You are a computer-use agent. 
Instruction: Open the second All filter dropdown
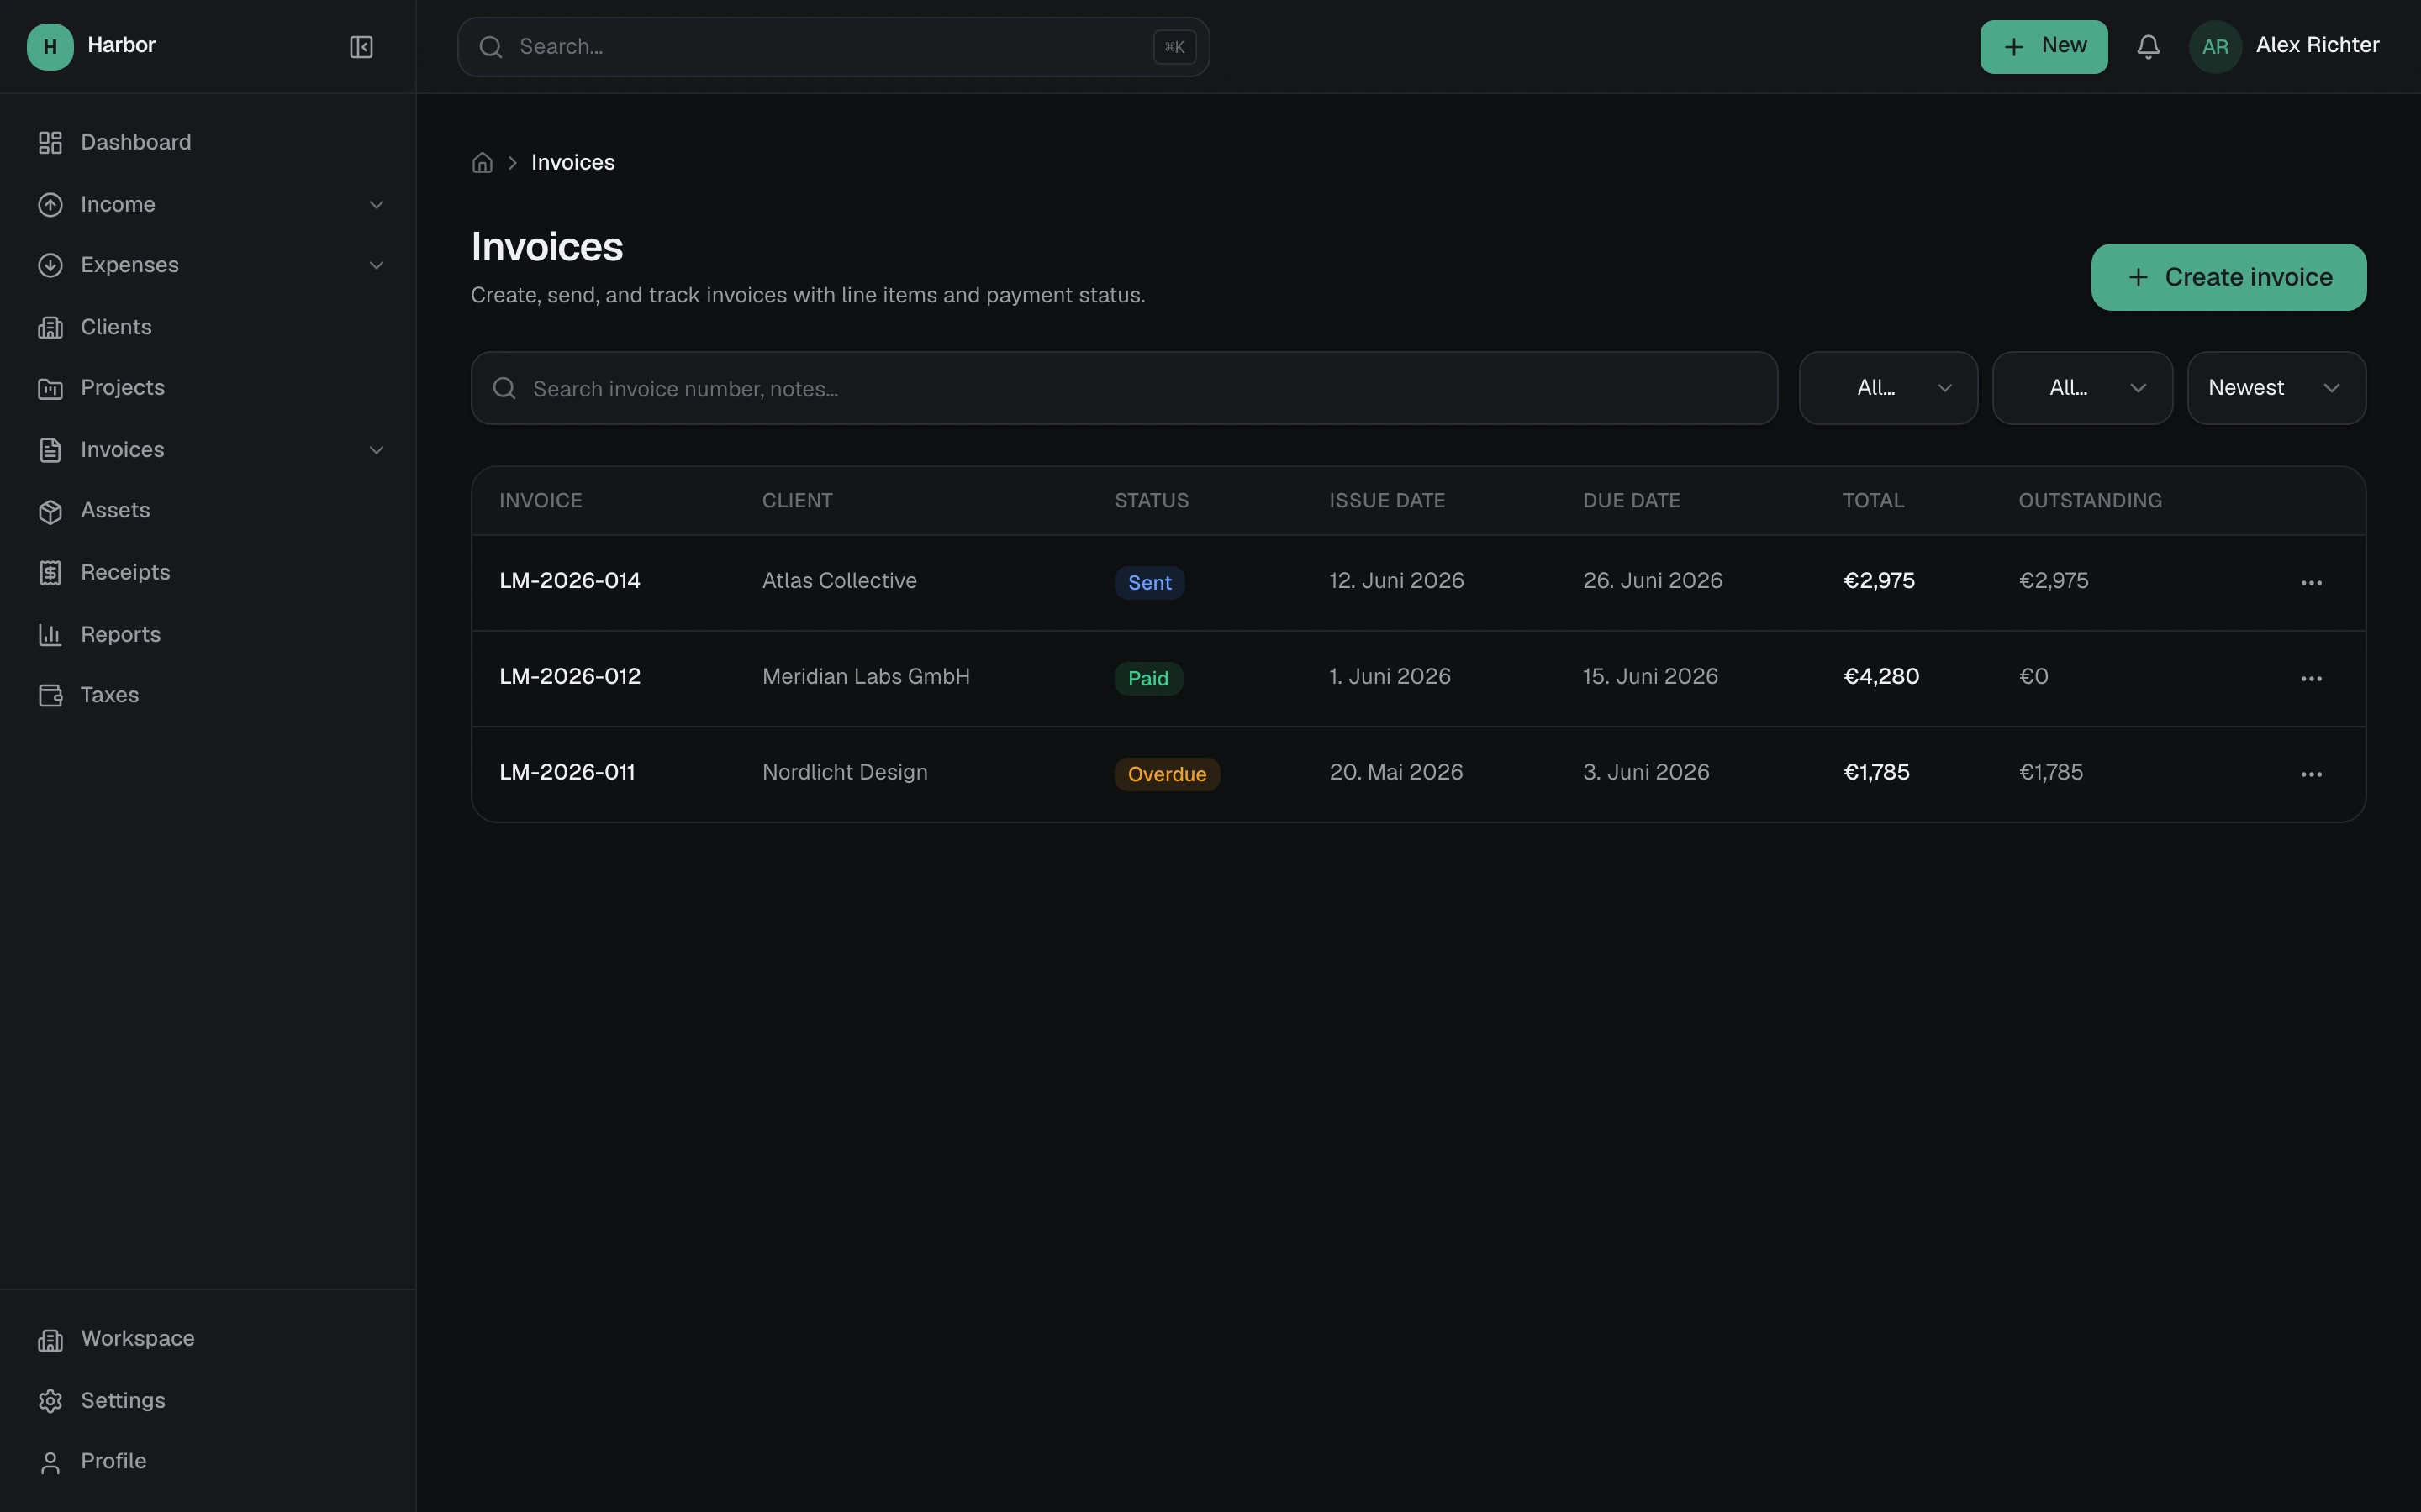(x=2082, y=388)
